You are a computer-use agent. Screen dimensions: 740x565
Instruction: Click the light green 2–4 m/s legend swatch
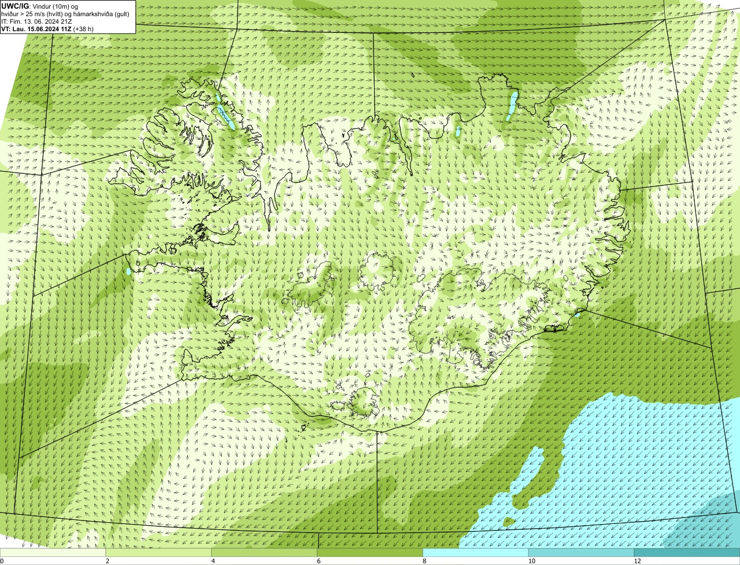(160, 552)
